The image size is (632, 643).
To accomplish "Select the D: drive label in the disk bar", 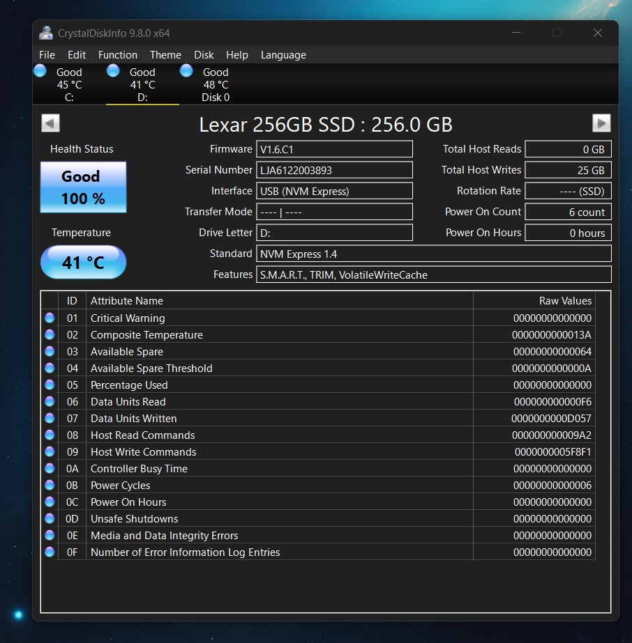I will pyautogui.click(x=142, y=98).
